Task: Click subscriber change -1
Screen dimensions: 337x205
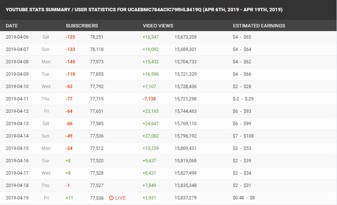Action: click(68, 186)
